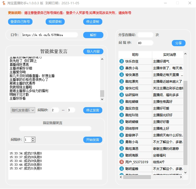Viewport: 196px width, 189px height.
Task: Click the 停止录制 button
Action: click(93, 22)
